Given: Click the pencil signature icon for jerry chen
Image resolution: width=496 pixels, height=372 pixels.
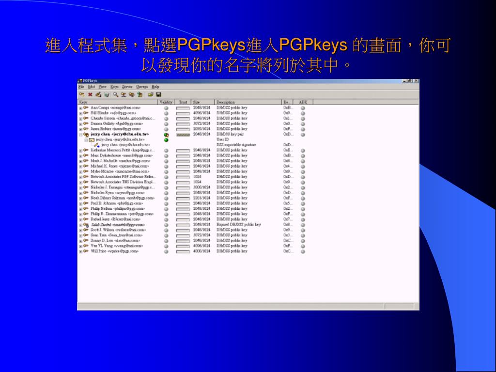Looking at the screenshot, I should click(x=96, y=145).
